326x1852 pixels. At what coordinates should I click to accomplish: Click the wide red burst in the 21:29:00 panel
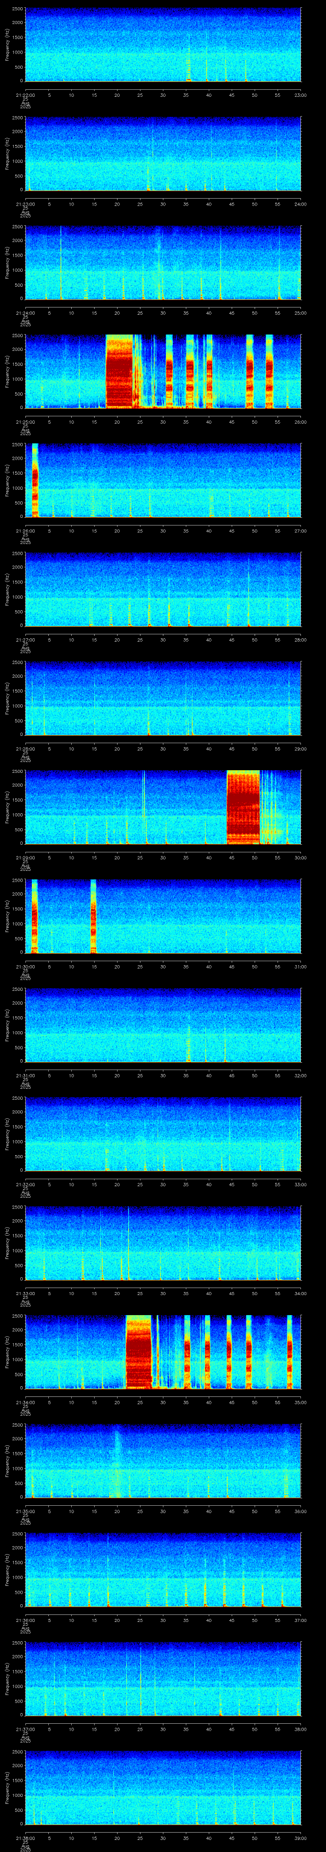(x=243, y=807)
